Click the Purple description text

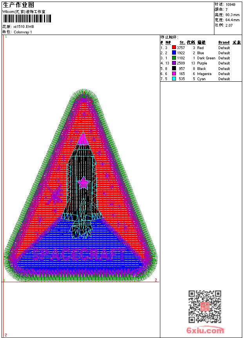pos(202,63)
